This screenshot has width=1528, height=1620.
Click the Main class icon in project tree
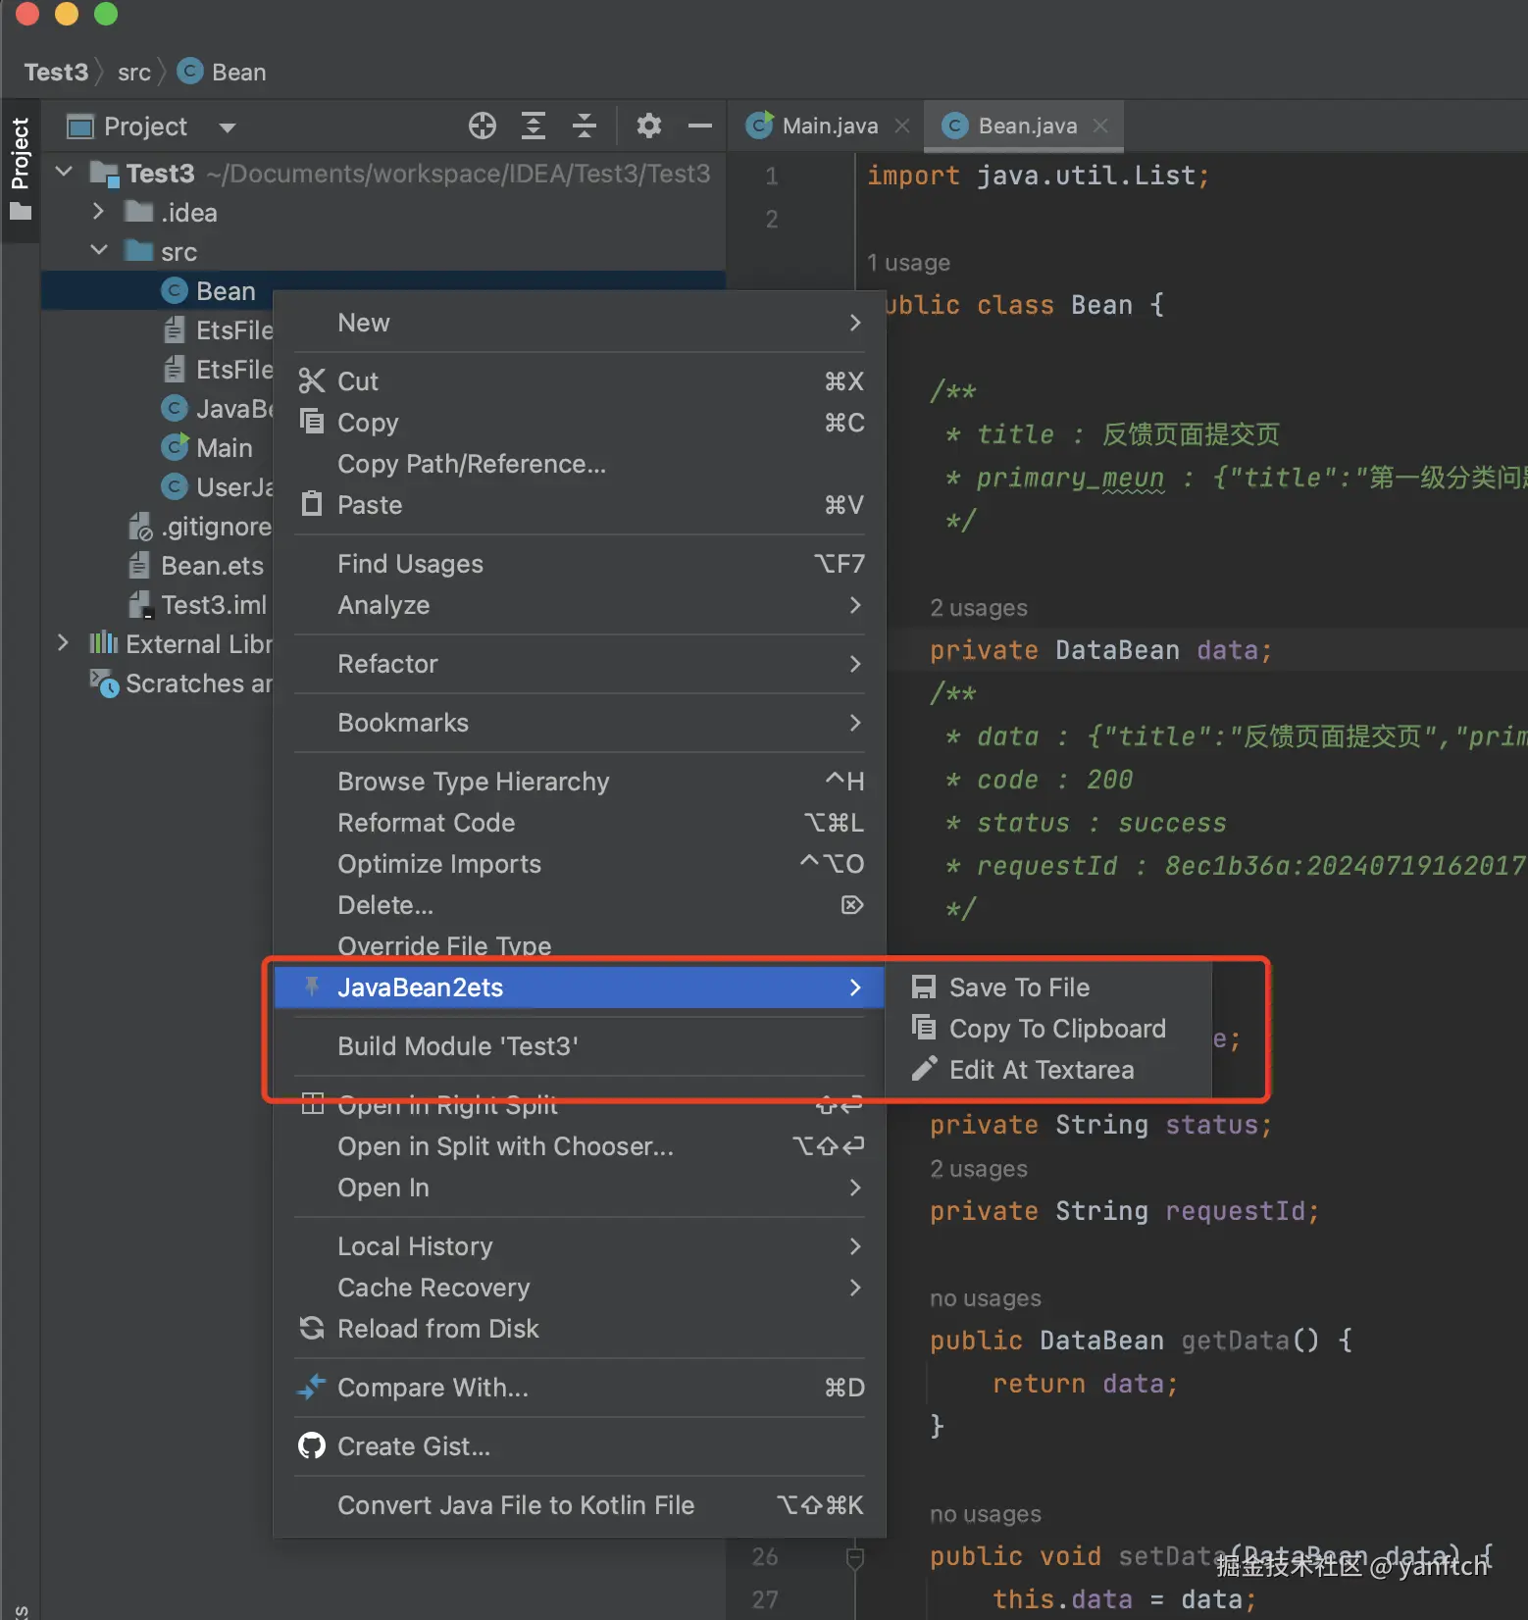(x=174, y=447)
